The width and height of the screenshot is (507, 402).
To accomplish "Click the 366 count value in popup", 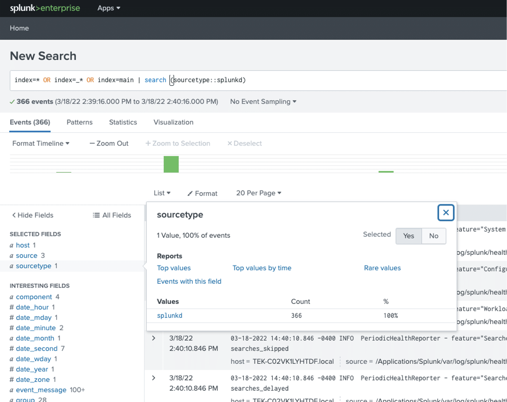I will 296,316.
